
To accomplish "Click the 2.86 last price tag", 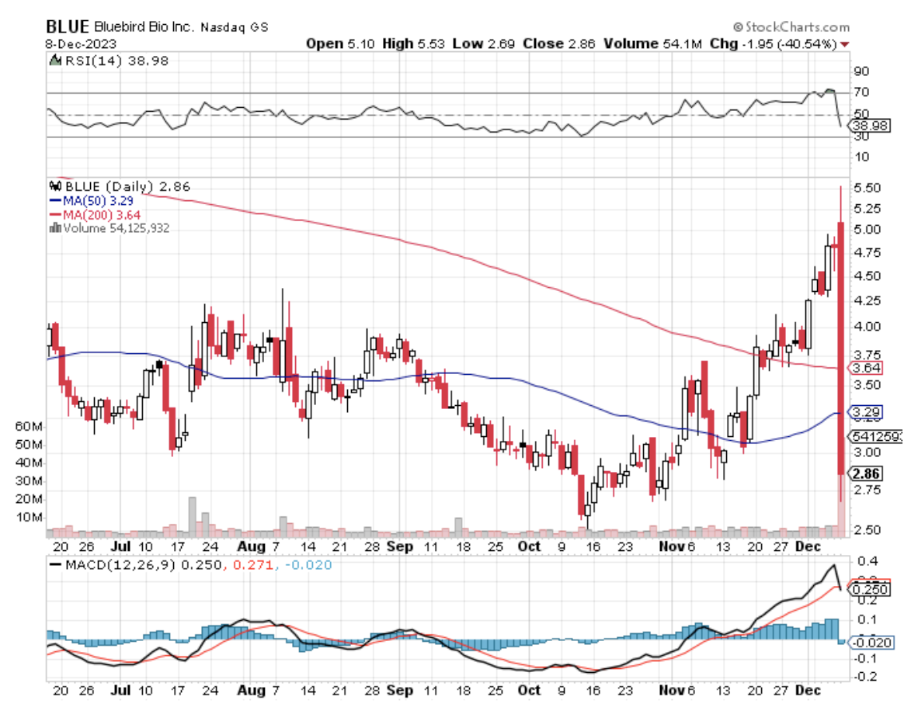I will coord(867,473).
